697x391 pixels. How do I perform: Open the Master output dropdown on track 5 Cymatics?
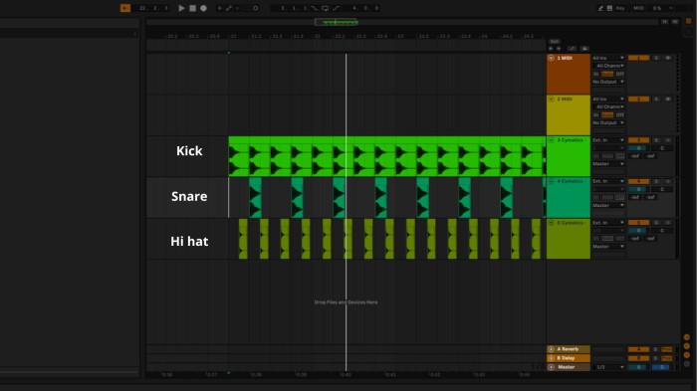click(608, 246)
